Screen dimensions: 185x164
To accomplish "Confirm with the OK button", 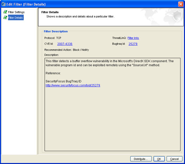I will [x=159, y=159].
